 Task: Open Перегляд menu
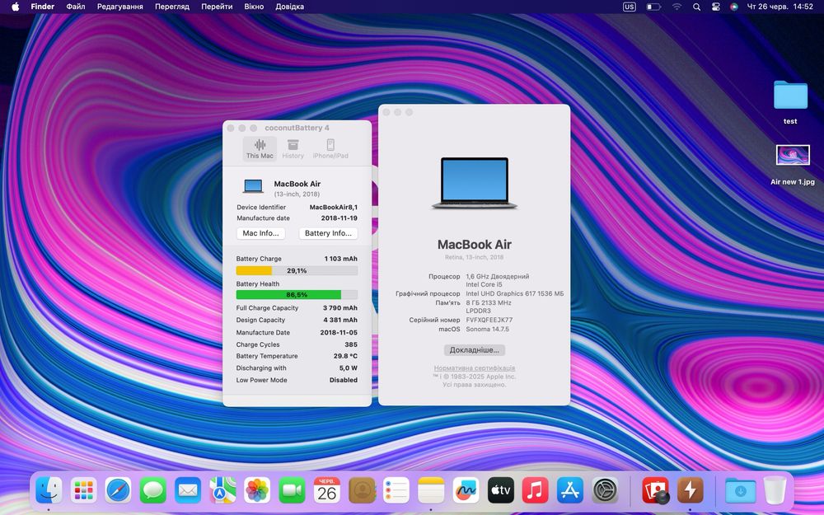(172, 7)
